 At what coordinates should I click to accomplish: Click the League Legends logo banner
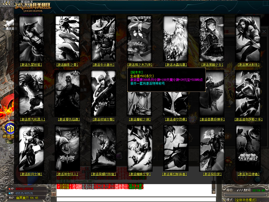(x=33, y=7)
